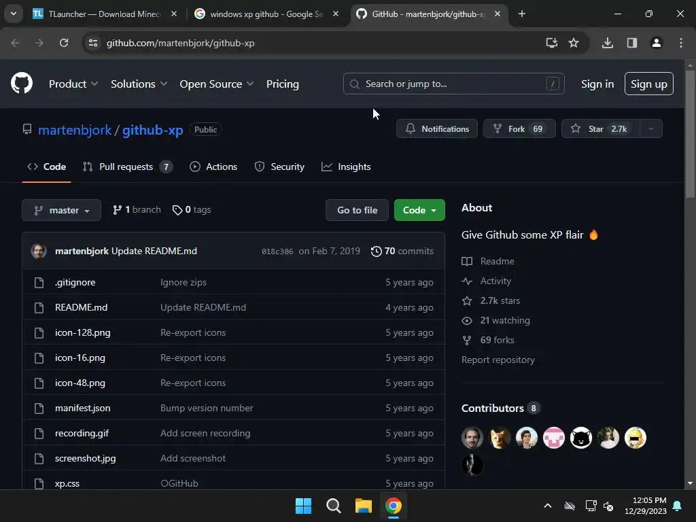696x522 pixels.
Task: Open the Chrome three-dot menu
Action: click(681, 43)
